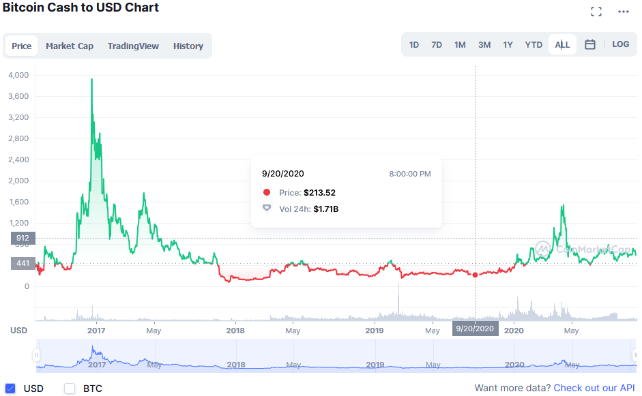Open the three-dot more options menu
Screen dimensions: 642x396
(623, 12)
